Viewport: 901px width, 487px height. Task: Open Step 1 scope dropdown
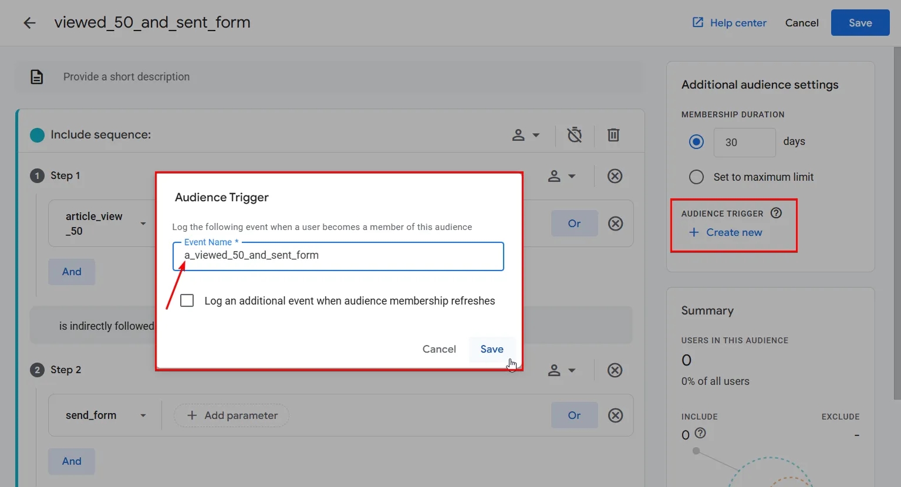click(x=562, y=176)
